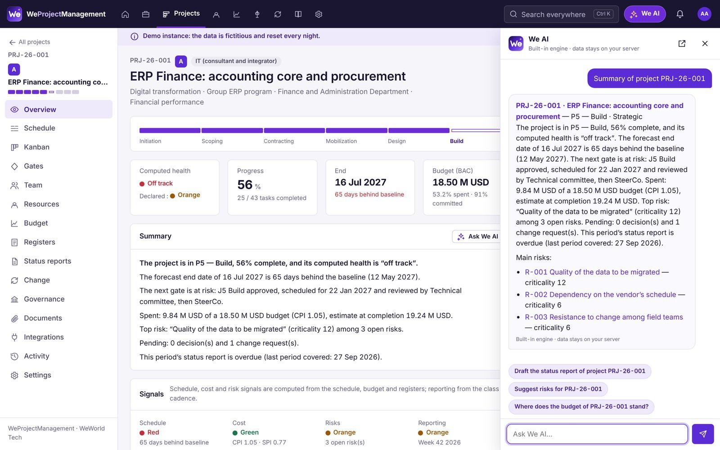Click Draft the status report suggestion

tap(580, 371)
